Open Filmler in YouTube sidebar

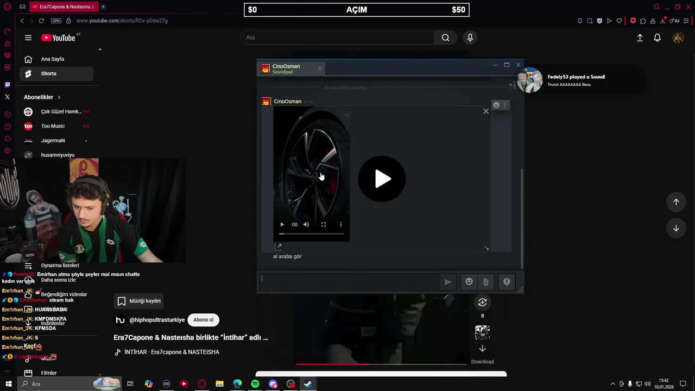tap(56, 373)
